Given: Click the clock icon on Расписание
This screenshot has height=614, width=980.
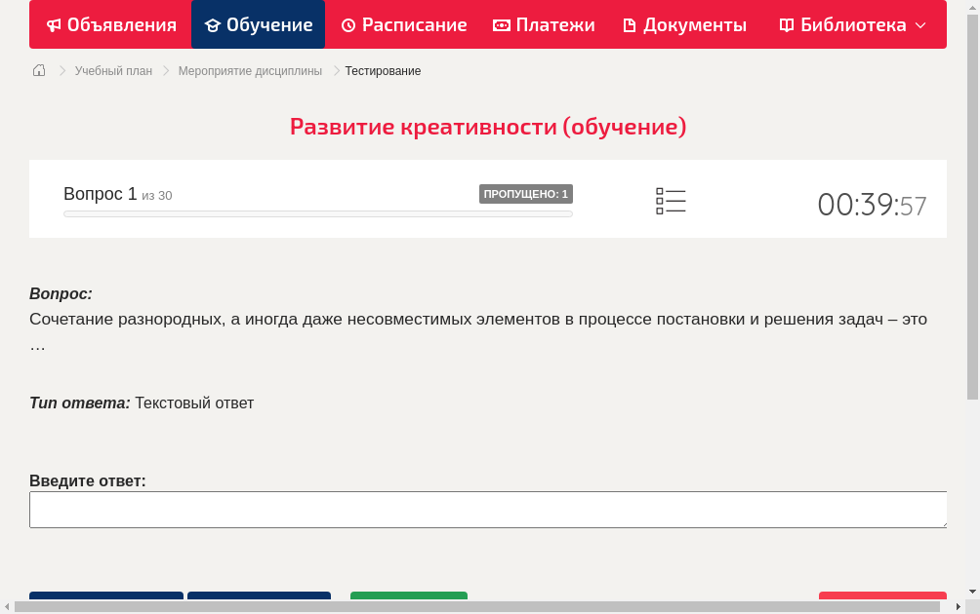Looking at the screenshot, I should 347,24.
